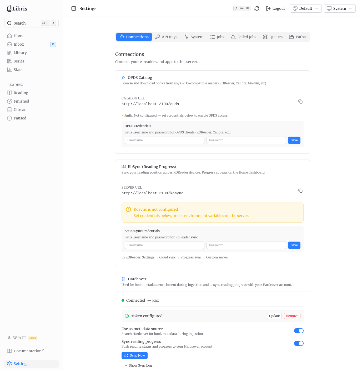Open the Search box
The image size is (362, 370).
tap(31, 23)
